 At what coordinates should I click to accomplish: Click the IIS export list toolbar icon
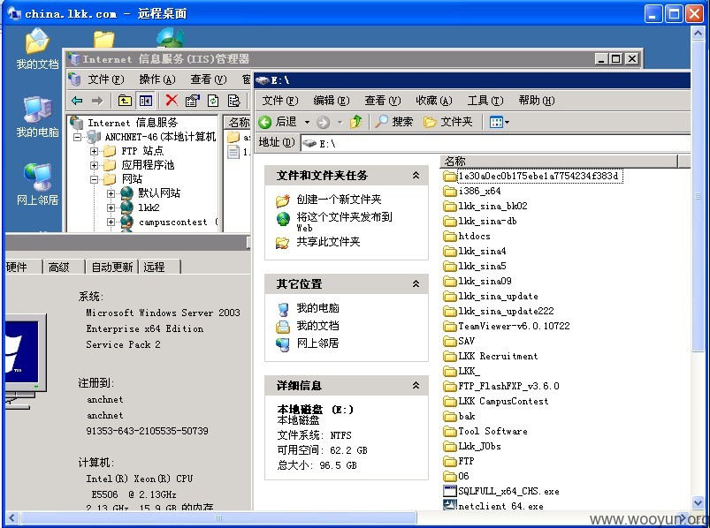pyautogui.click(x=233, y=101)
